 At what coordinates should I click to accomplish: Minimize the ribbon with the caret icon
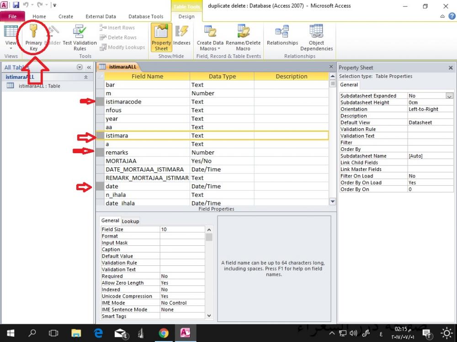point(442,16)
